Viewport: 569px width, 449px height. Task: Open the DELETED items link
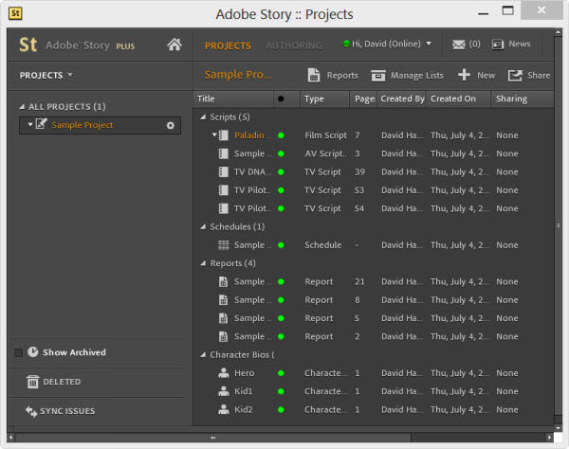[x=62, y=382]
